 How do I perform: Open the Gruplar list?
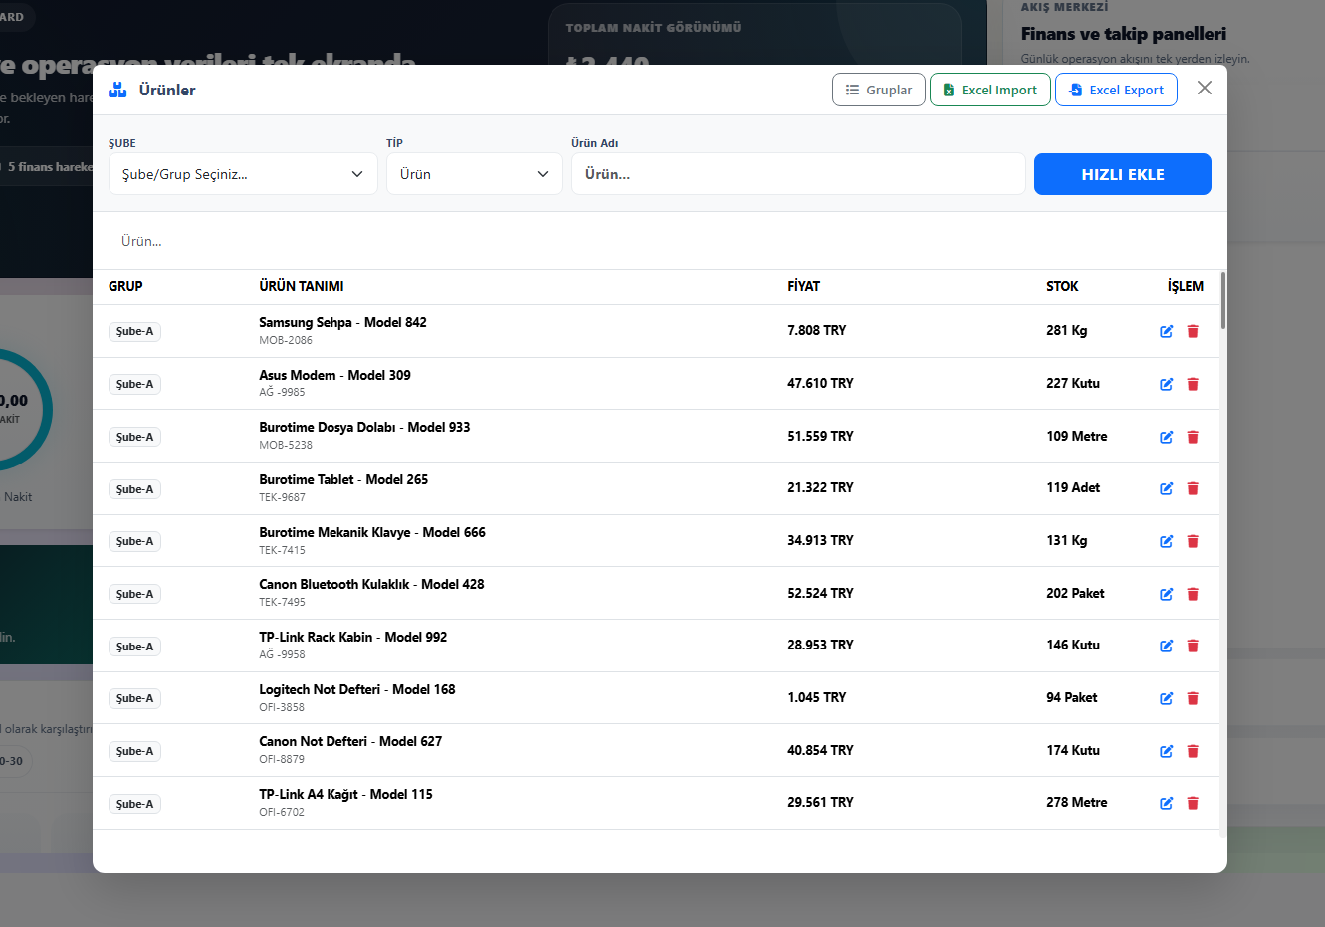[879, 90]
